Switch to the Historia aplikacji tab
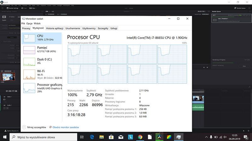 pyautogui.click(x=54, y=28)
